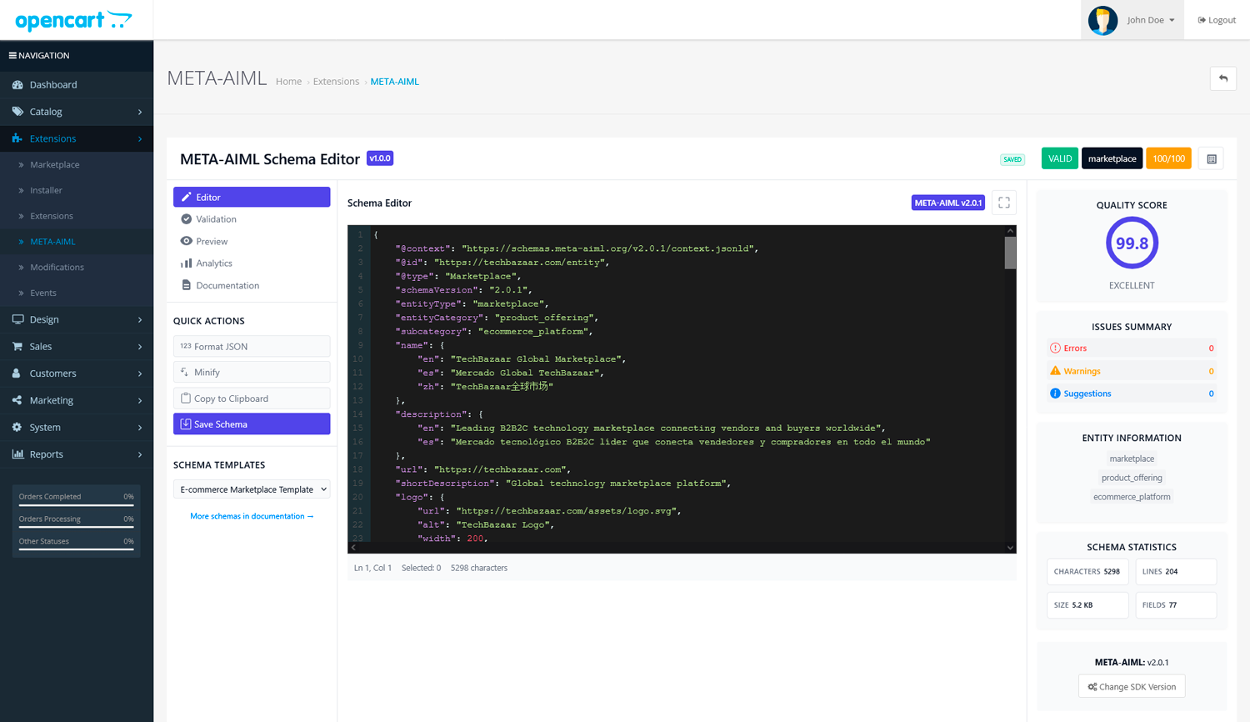Expand the Marketing menu chevron

pos(140,400)
